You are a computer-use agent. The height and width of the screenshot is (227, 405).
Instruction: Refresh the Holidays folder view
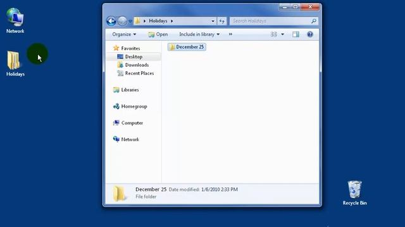(x=222, y=21)
